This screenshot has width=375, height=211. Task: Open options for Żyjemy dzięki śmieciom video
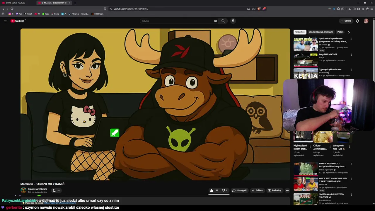coord(351,70)
